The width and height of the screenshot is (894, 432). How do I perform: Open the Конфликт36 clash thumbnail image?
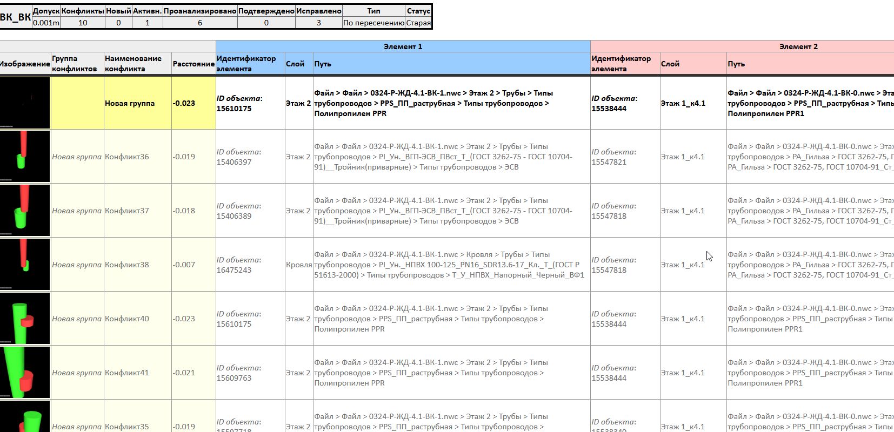pos(25,157)
